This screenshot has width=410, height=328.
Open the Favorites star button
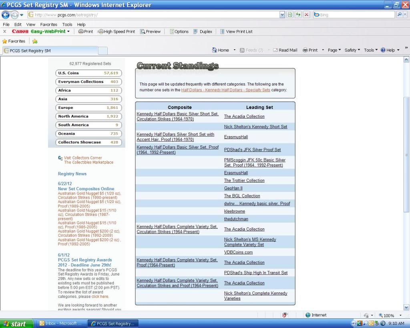tap(14, 41)
